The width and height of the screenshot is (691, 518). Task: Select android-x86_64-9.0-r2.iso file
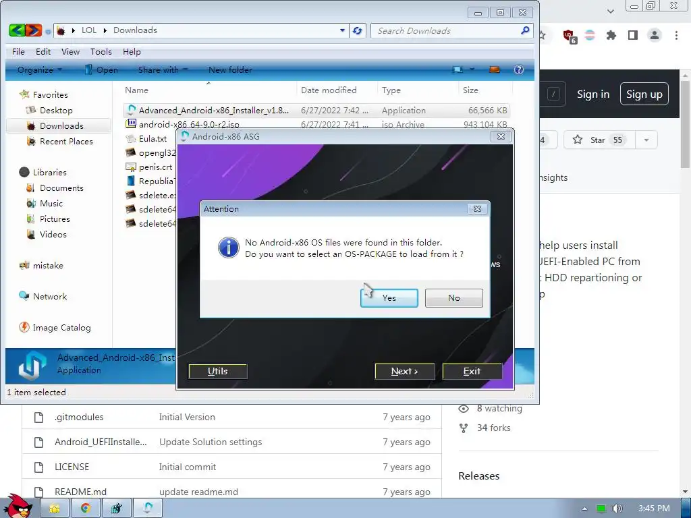point(316,124)
